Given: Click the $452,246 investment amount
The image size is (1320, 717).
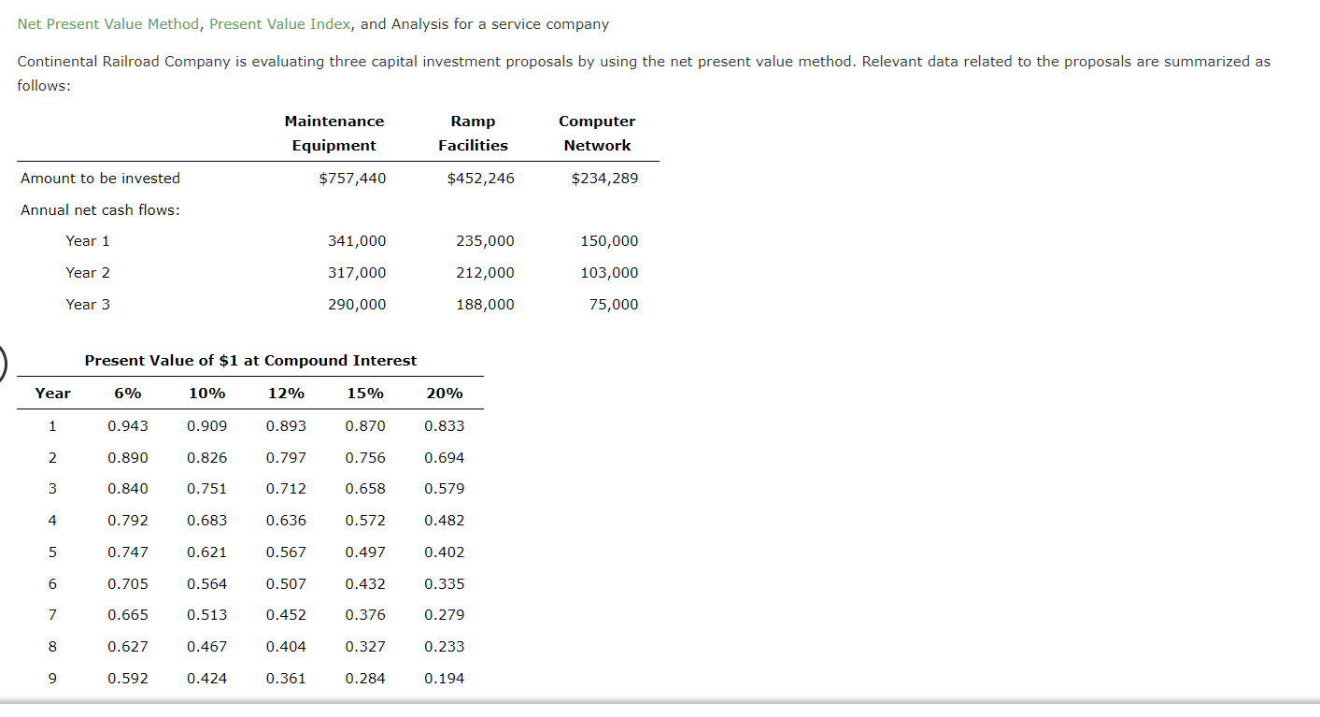Looking at the screenshot, I should click(481, 179).
